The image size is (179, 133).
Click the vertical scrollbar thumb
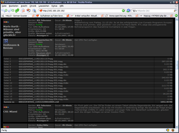pyautogui.click(x=177, y=65)
